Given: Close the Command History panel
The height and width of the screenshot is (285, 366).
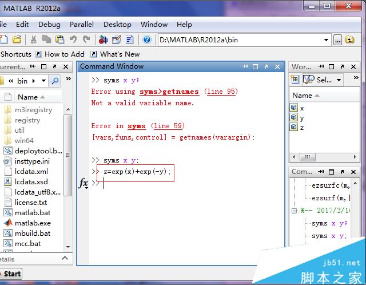Looking at the screenshot, I should (x=353, y=172).
